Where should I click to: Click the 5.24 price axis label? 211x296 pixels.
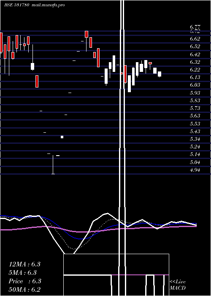(x=195, y=146)
